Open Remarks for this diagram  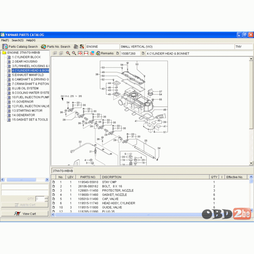(x=105, y=53)
